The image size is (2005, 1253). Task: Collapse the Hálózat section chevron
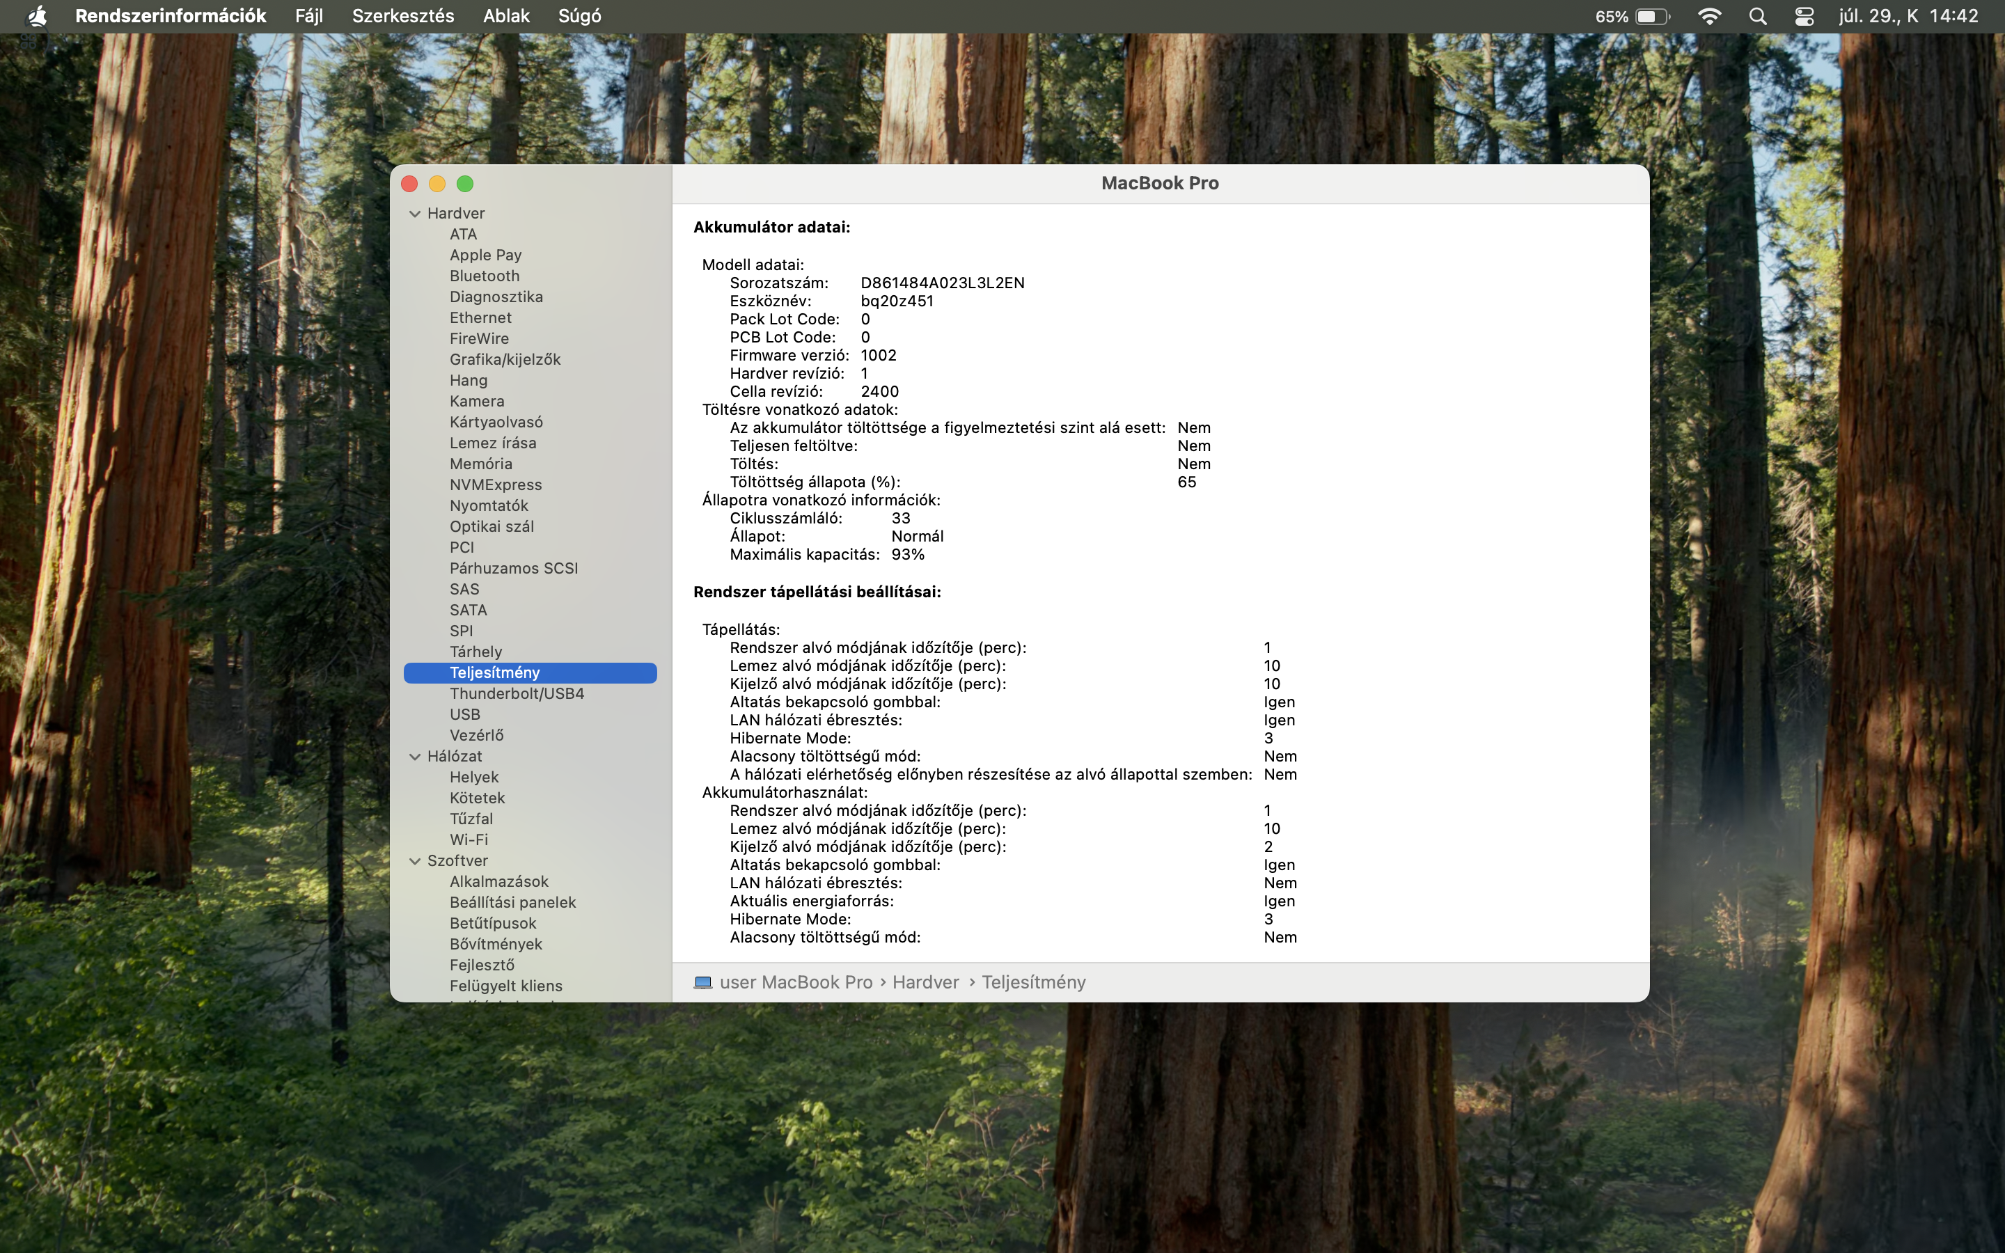[x=415, y=757]
